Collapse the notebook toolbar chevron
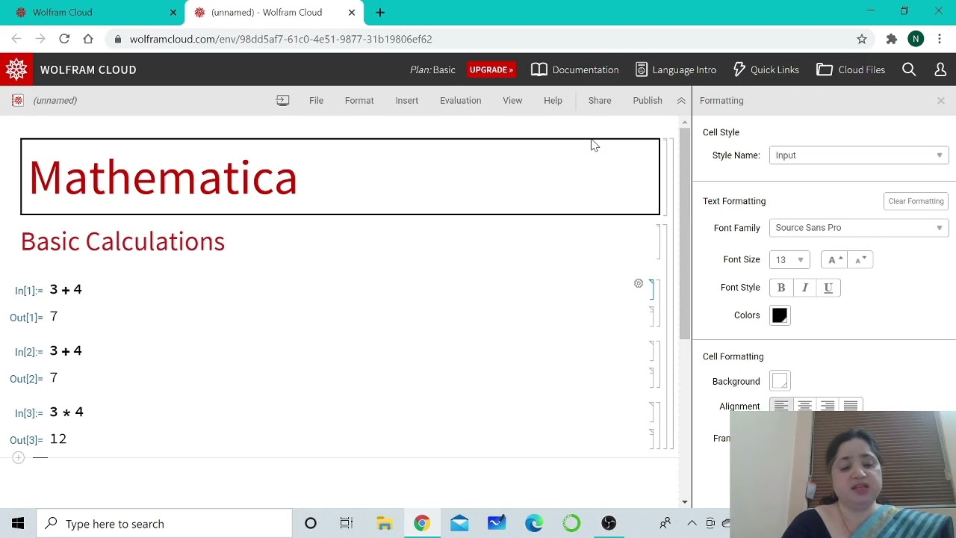 [x=681, y=100]
